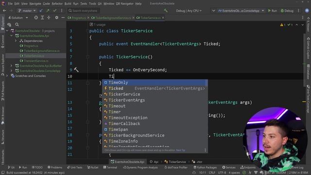Click the warning indicator in editor corner
The height and width of the screenshot is (175, 311).
(283, 25)
